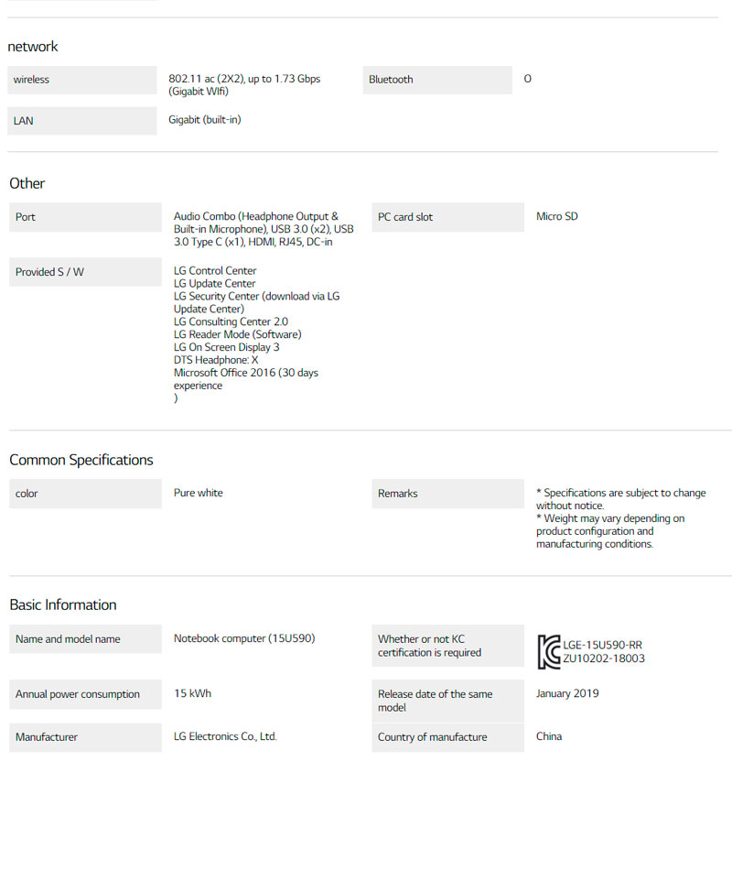Click the Micro SD value text
Image resolution: width=732 pixels, height=881 pixels.
[x=556, y=217]
